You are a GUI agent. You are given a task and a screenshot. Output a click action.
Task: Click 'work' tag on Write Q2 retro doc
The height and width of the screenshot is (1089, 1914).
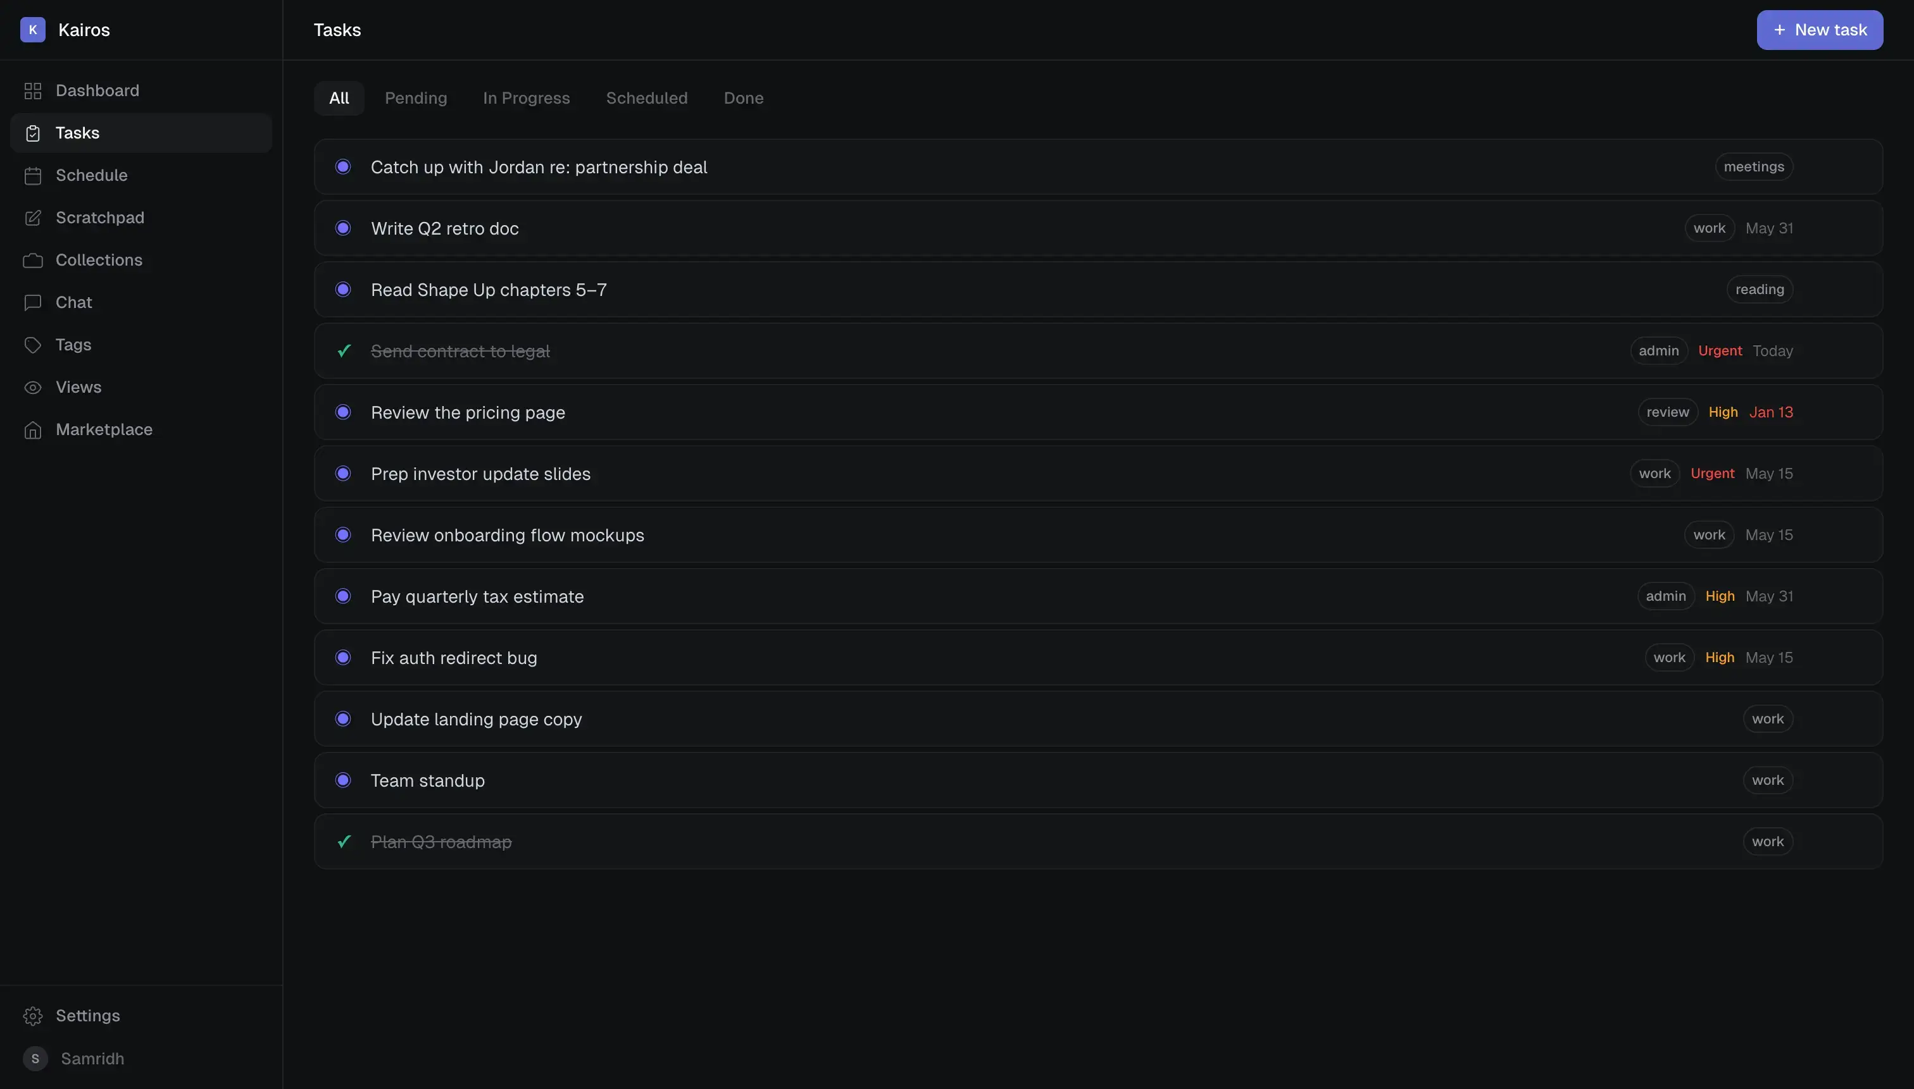[x=1710, y=228]
